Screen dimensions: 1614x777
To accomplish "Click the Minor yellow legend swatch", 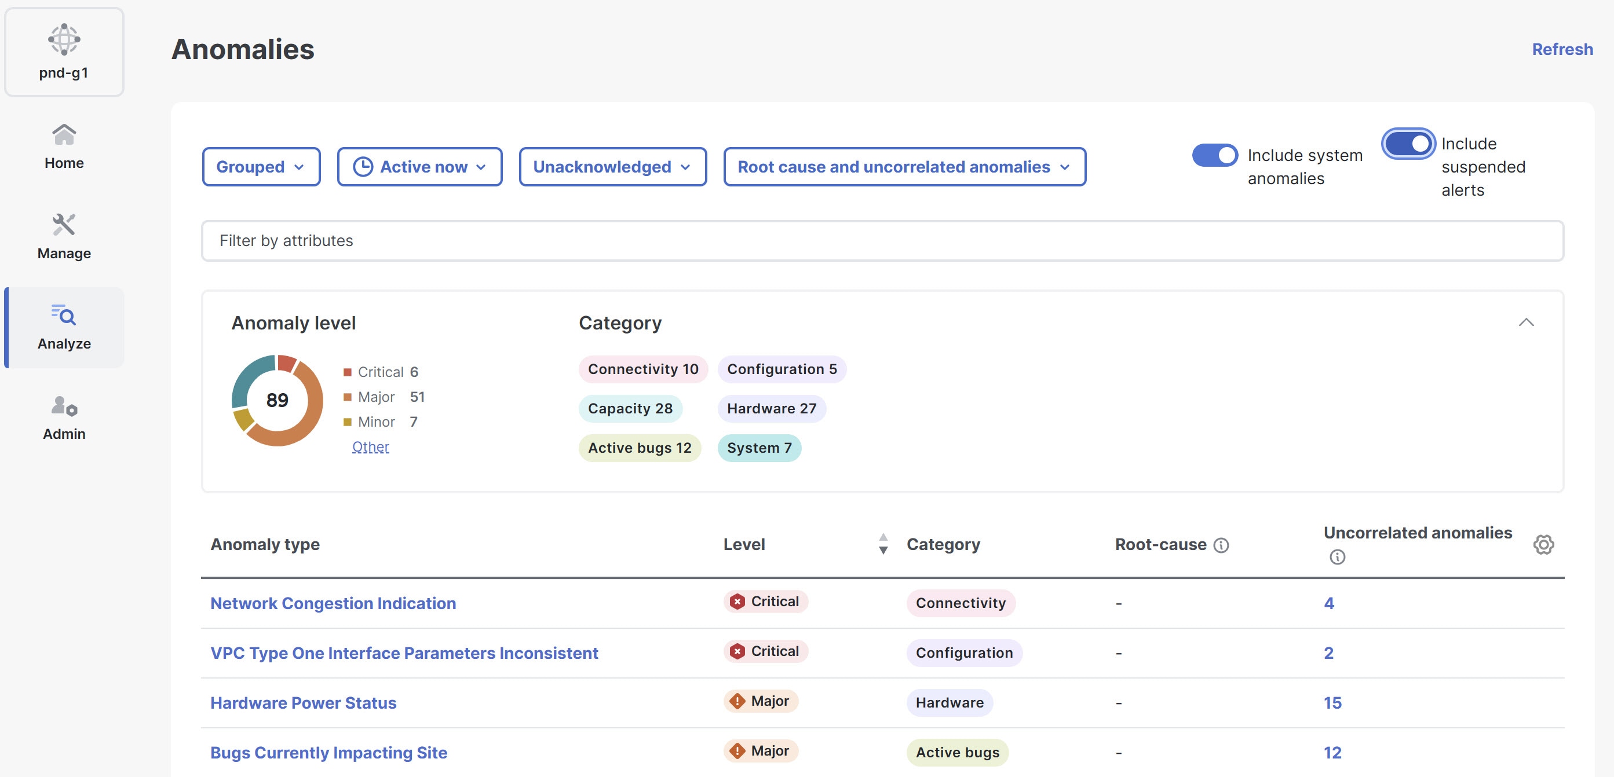I will pyautogui.click(x=347, y=423).
